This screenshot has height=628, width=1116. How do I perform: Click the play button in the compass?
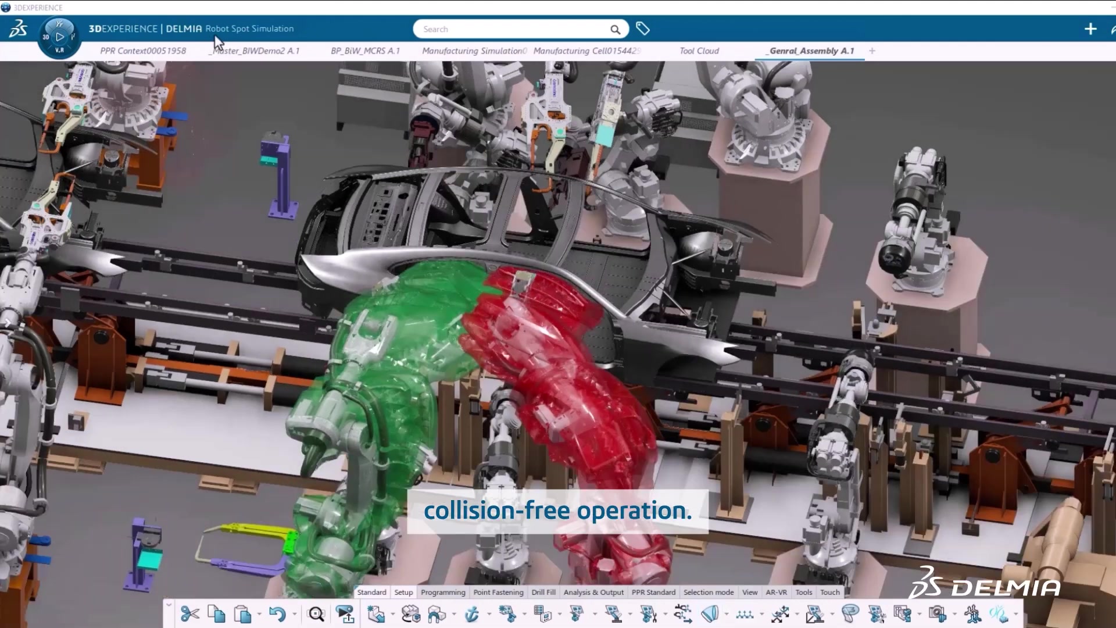tap(59, 37)
